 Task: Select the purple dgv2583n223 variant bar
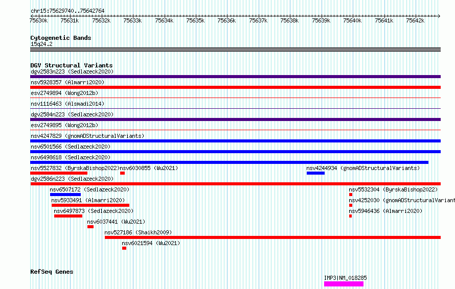(x=235, y=77)
